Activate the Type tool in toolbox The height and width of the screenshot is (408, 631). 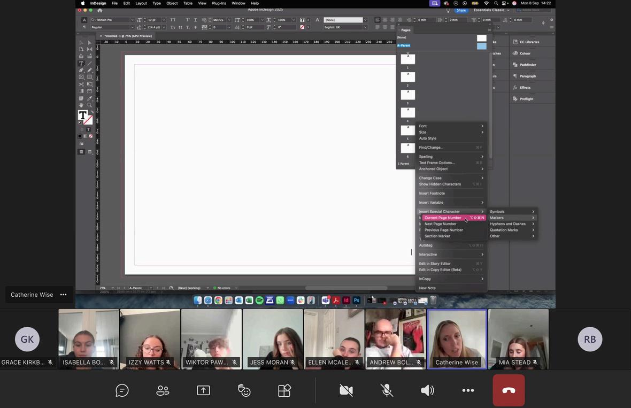click(81, 63)
